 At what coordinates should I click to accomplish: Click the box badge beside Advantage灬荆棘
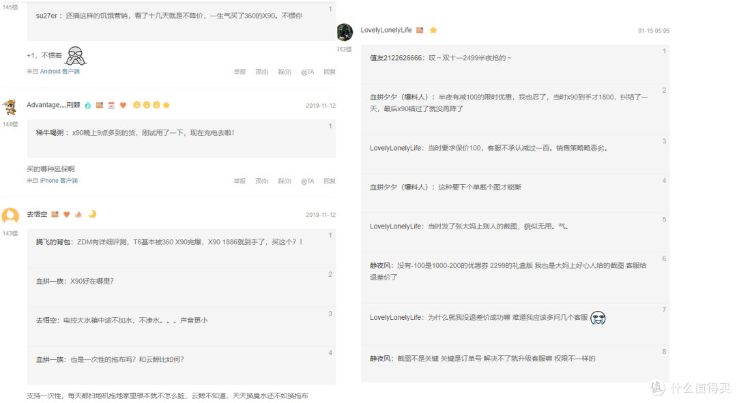(100, 105)
